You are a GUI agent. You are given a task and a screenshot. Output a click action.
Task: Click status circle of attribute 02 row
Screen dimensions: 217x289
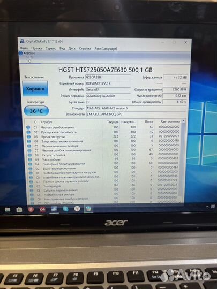click(28, 132)
